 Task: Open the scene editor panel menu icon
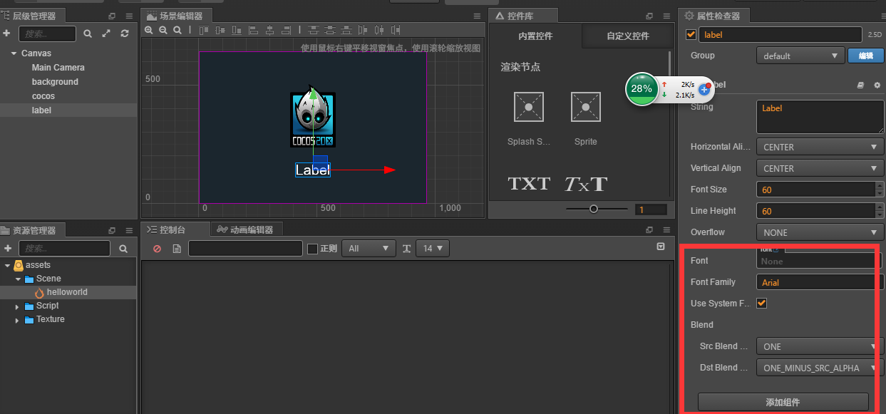pos(477,16)
